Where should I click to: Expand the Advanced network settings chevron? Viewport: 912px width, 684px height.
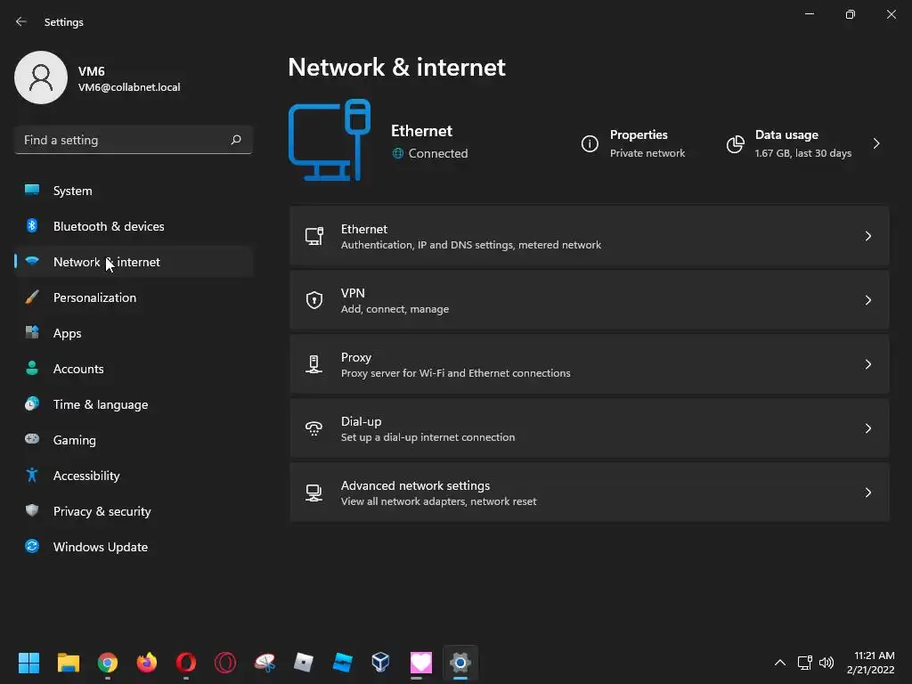click(868, 493)
